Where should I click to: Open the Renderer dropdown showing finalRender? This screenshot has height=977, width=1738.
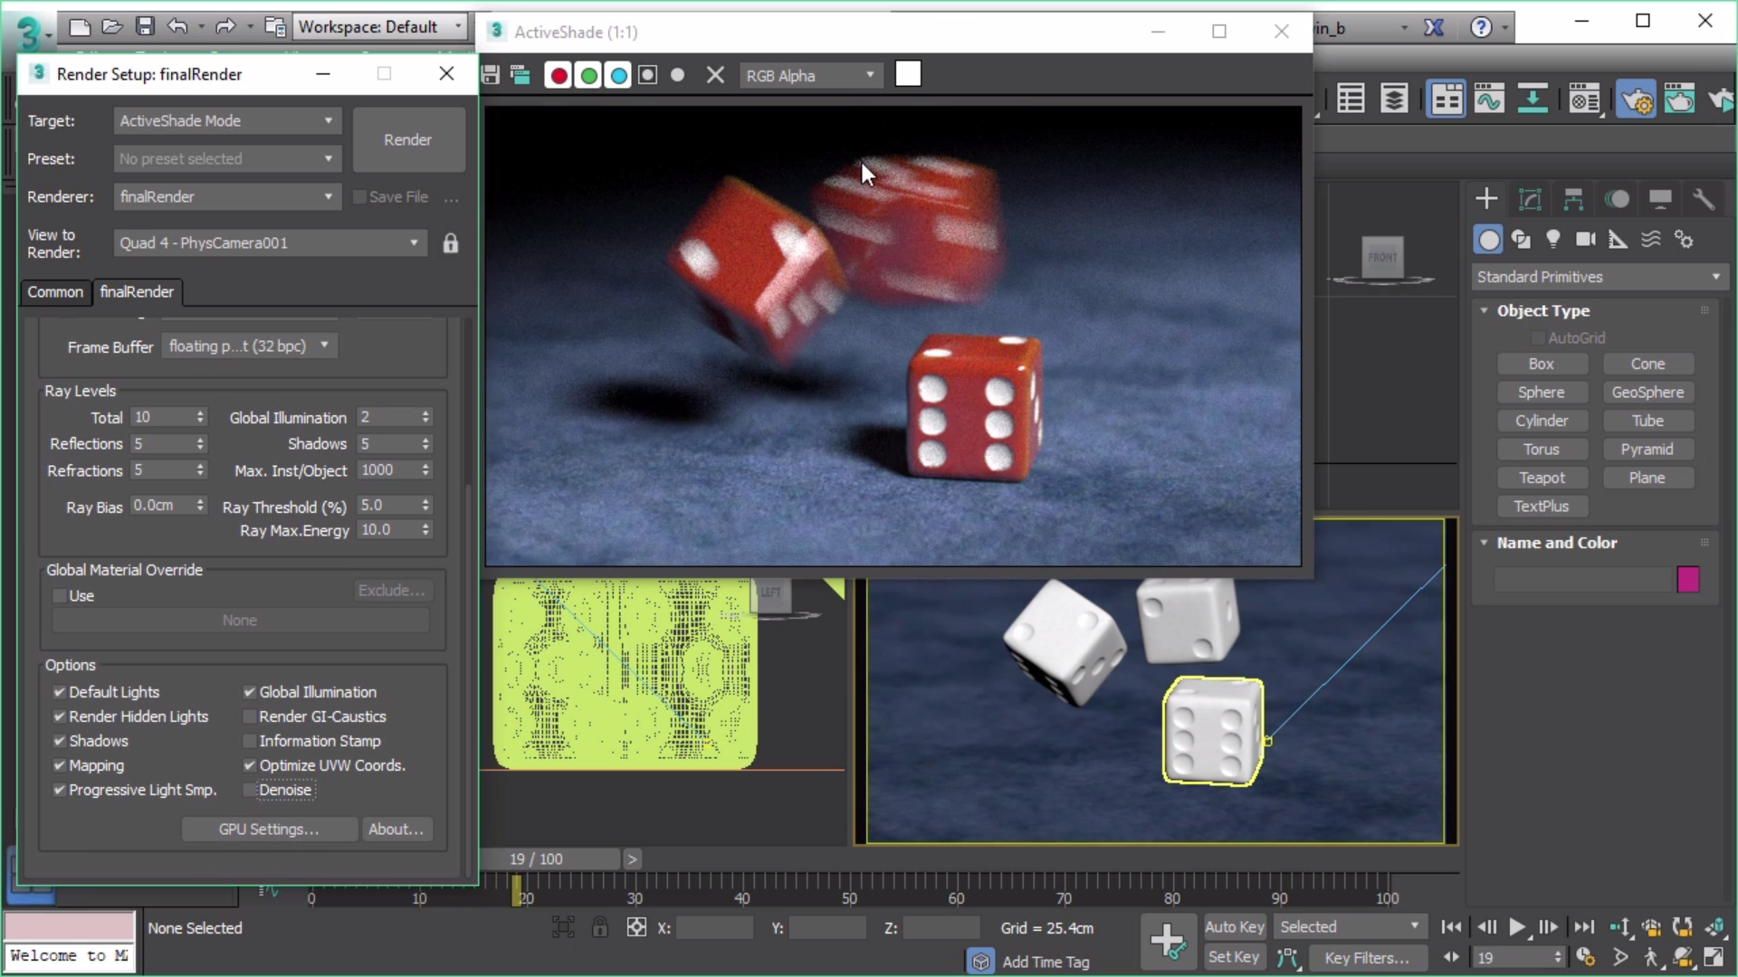[226, 196]
